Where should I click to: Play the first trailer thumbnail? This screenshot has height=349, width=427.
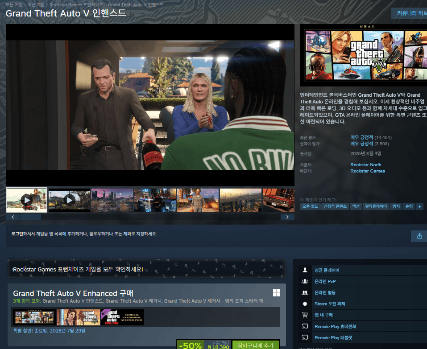(26, 200)
